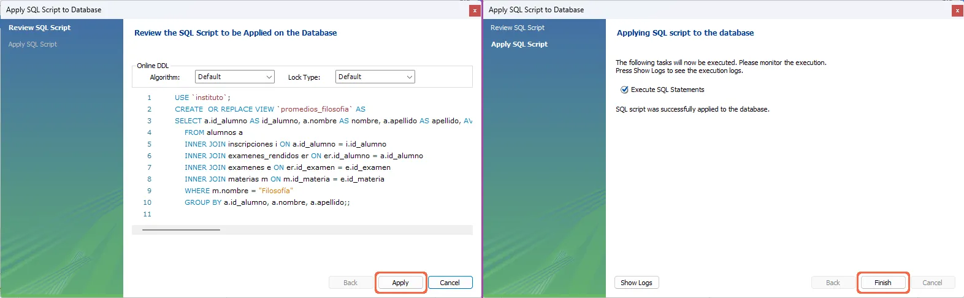Click the horizontal scrollbar under the SQL script
The height and width of the screenshot is (298, 964).
pyautogui.click(x=181, y=230)
